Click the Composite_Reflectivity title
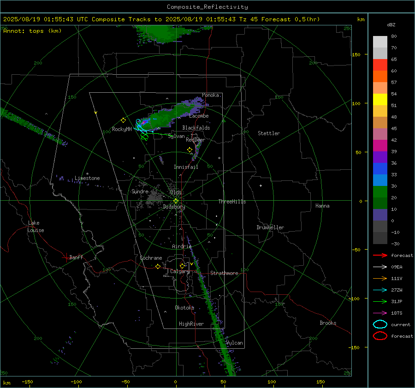Screen dimensions: 415x388 207,7
